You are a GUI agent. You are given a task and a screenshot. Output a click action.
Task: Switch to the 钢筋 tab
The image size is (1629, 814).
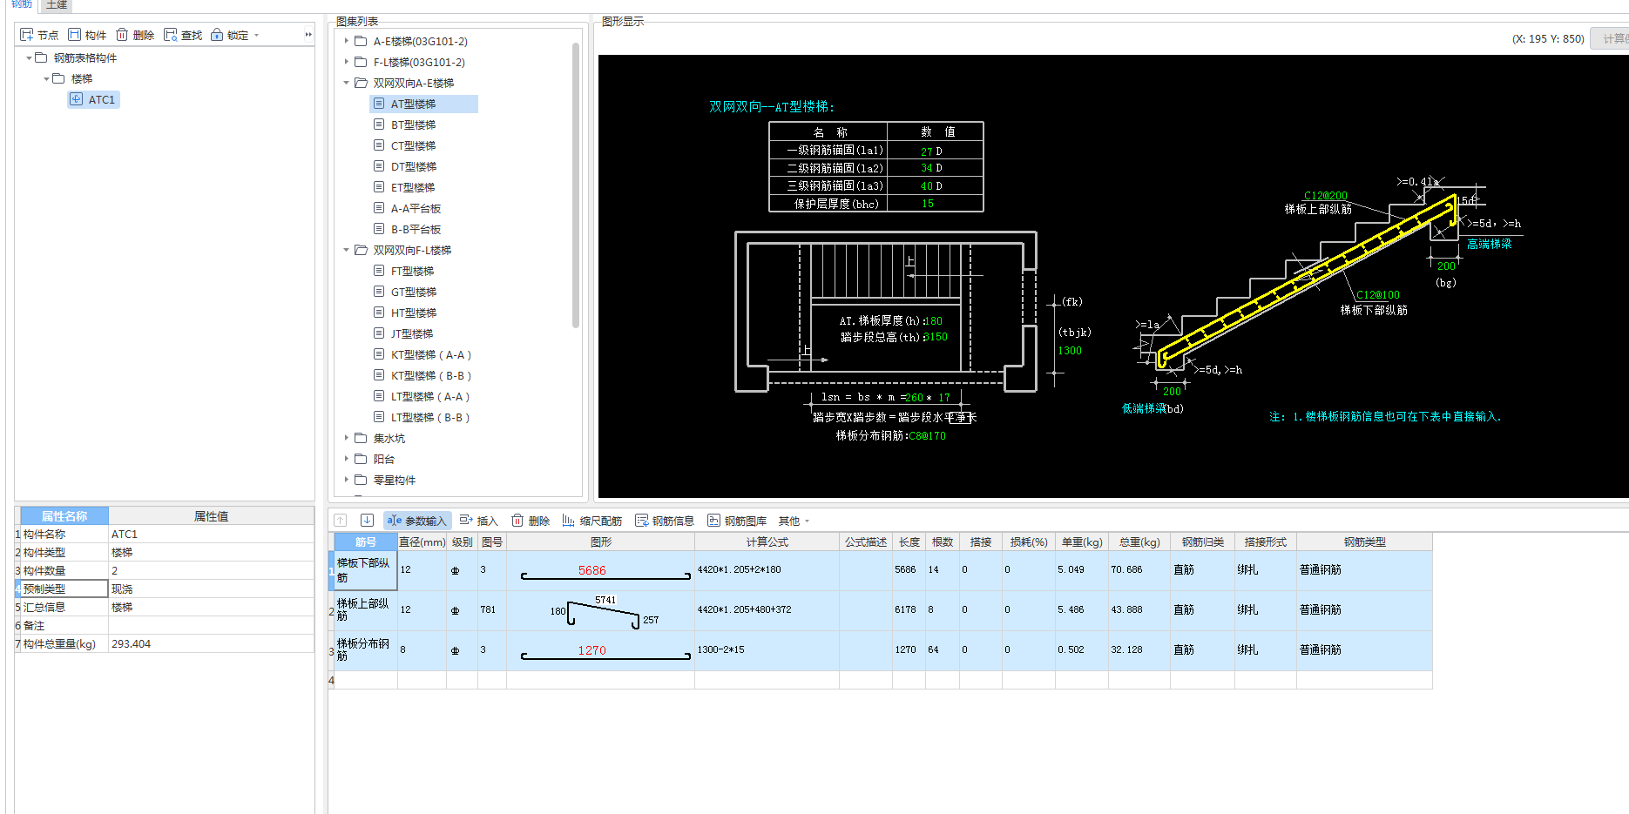pos(22,4)
